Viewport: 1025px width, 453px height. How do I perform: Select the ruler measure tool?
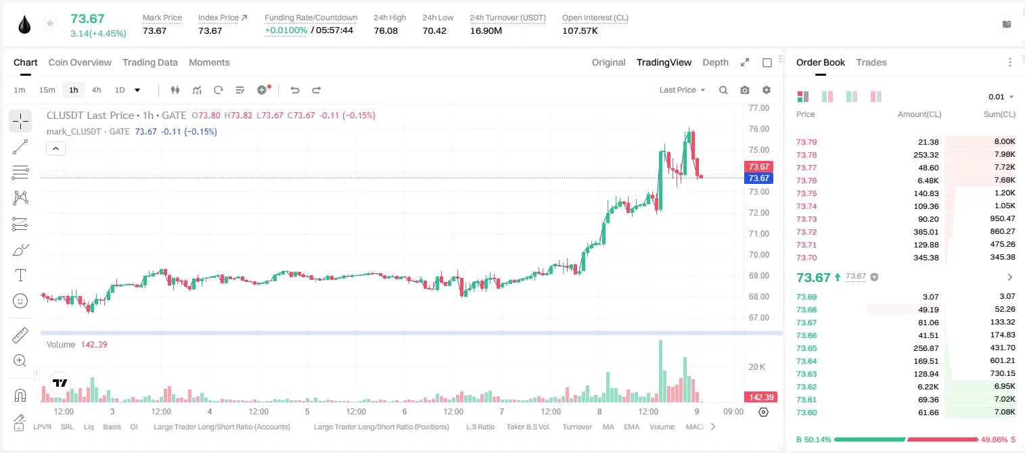(20, 335)
